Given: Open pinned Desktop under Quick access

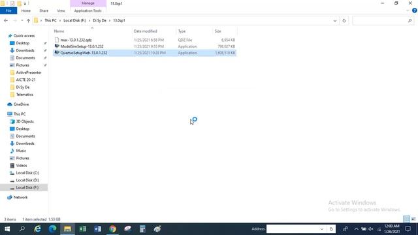Looking at the screenshot, I should [23, 43].
